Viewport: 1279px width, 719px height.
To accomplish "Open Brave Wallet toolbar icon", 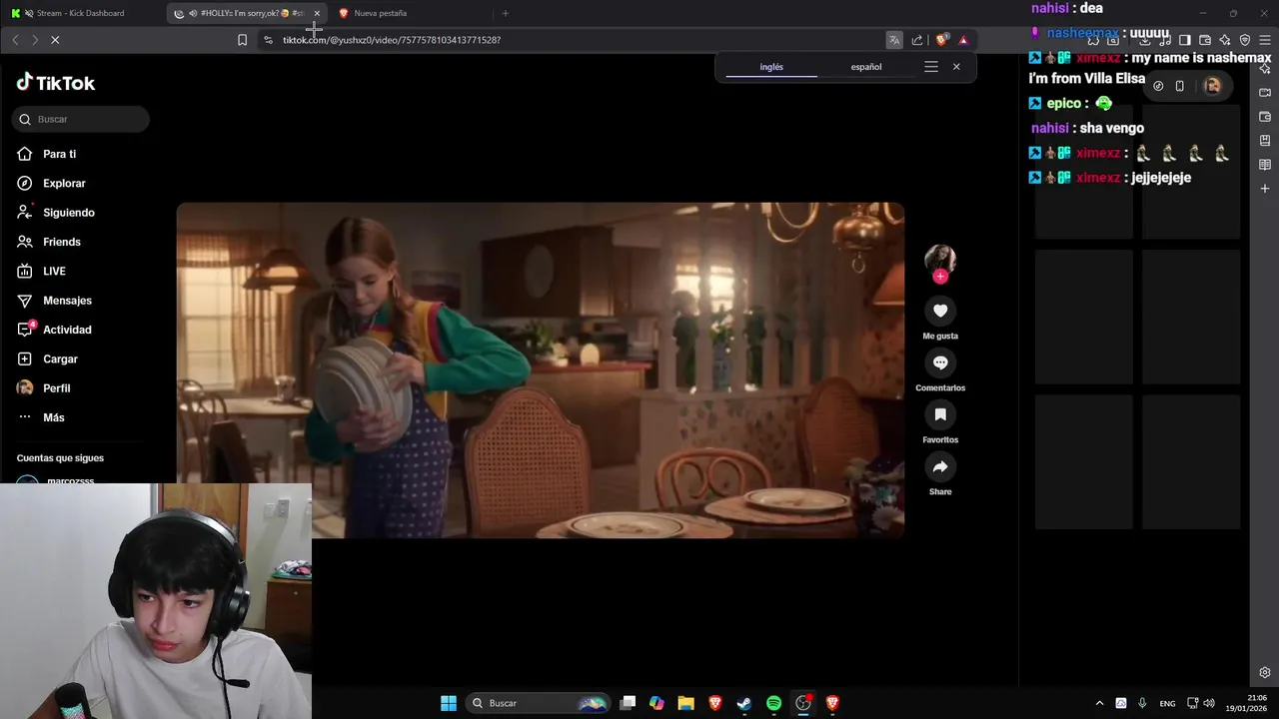I will [1205, 40].
